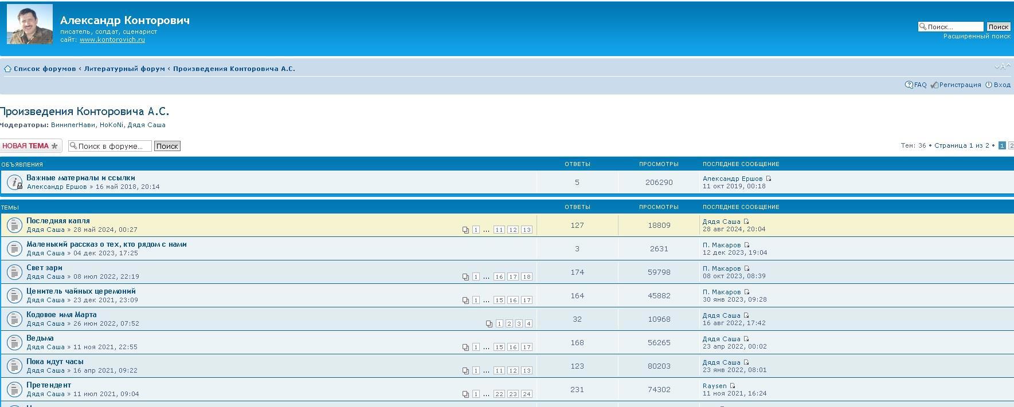The height and width of the screenshot is (407, 1014).
Task: Open page 12 of Пока идут часы
Action: coord(512,371)
